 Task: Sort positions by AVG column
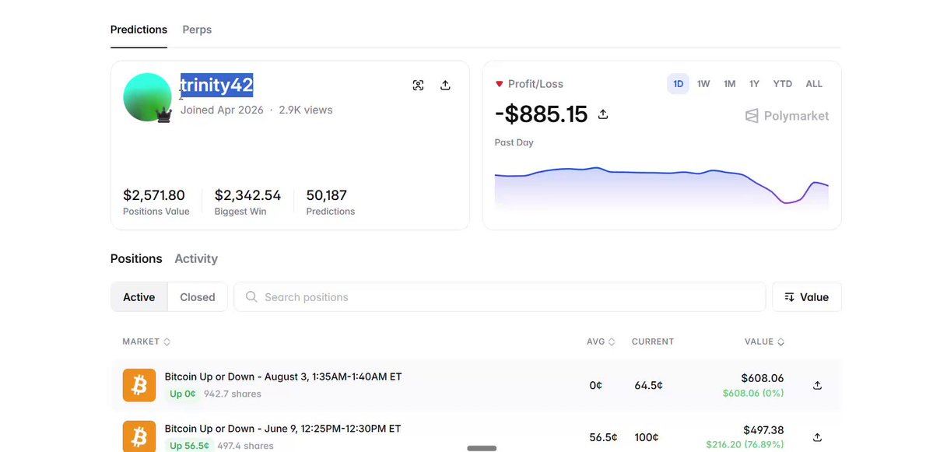tap(601, 342)
